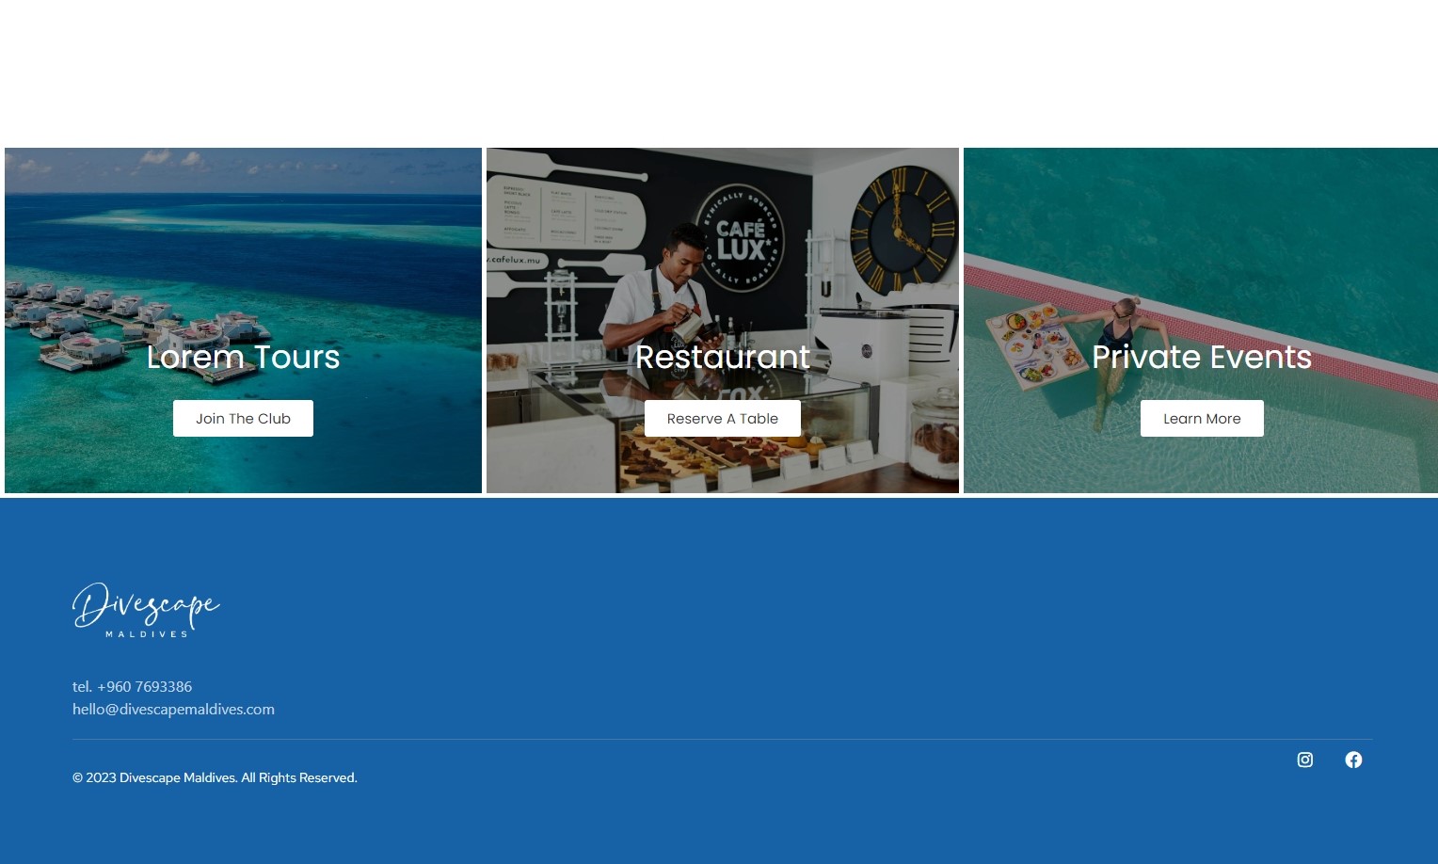The width and height of the screenshot is (1438, 864).
Task: Select the Restaurant card heading
Action: tap(723, 358)
